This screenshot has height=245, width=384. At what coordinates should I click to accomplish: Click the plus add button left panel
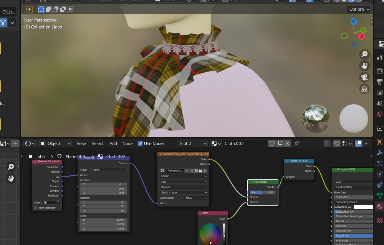[x=15, y=143]
